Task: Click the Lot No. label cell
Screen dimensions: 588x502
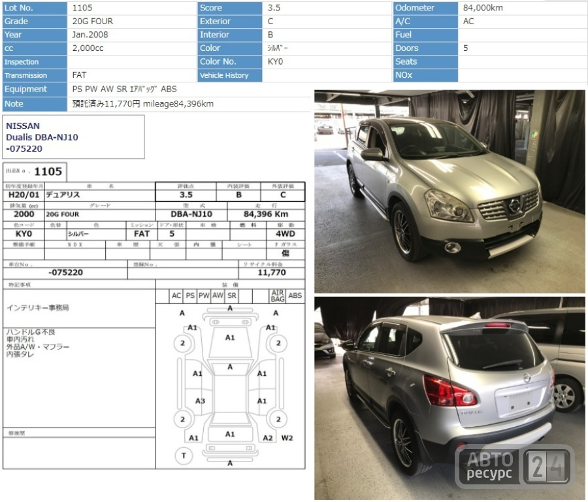Action: click(x=35, y=8)
